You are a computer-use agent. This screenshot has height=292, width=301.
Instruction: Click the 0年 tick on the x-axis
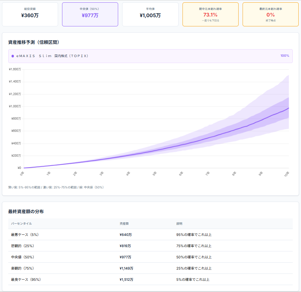[x=22, y=173]
